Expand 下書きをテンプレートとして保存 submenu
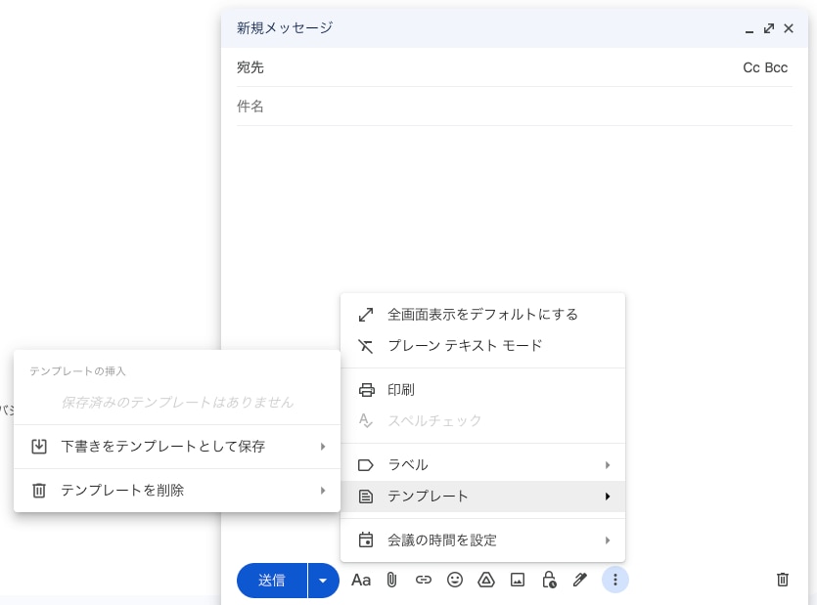Screen dimensions: 817x605 pos(161,447)
